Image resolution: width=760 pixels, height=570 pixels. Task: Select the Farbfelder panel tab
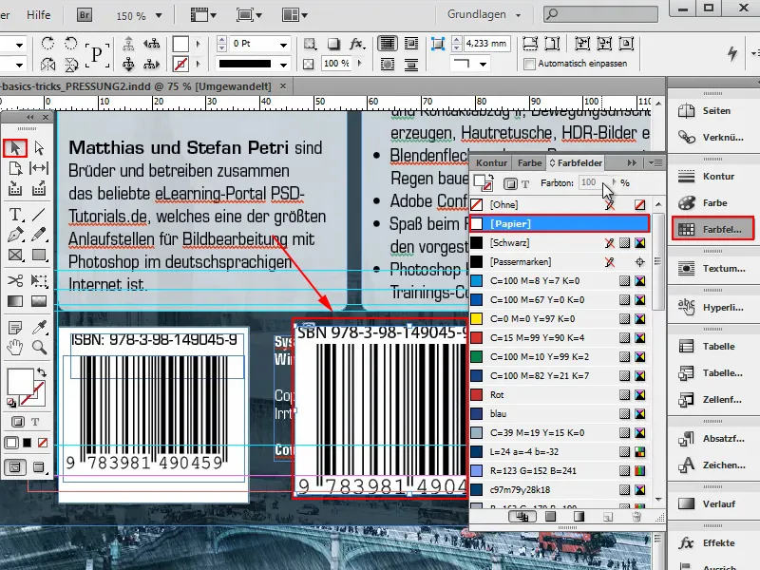coord(576,162)
